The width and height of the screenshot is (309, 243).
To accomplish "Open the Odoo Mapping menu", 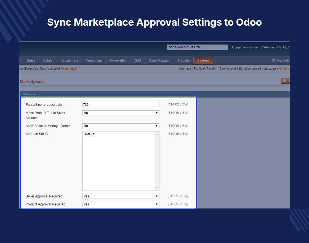I will 159,60.
